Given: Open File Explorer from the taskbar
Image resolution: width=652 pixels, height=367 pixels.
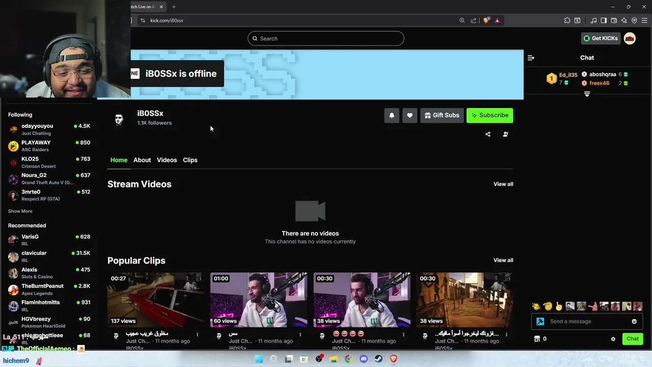Looking at the screenshot, I should 334,359.
